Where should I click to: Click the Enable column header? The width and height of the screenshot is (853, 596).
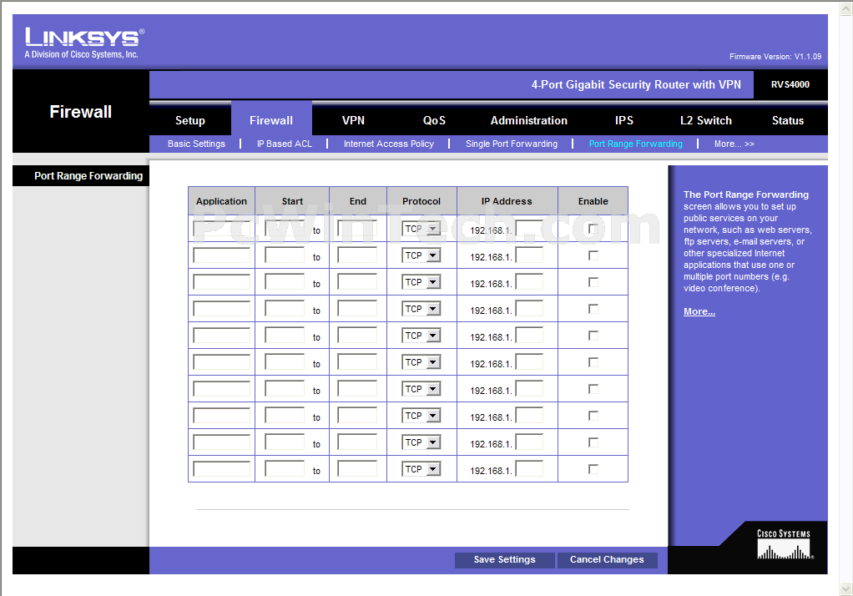tap(593, 201)
